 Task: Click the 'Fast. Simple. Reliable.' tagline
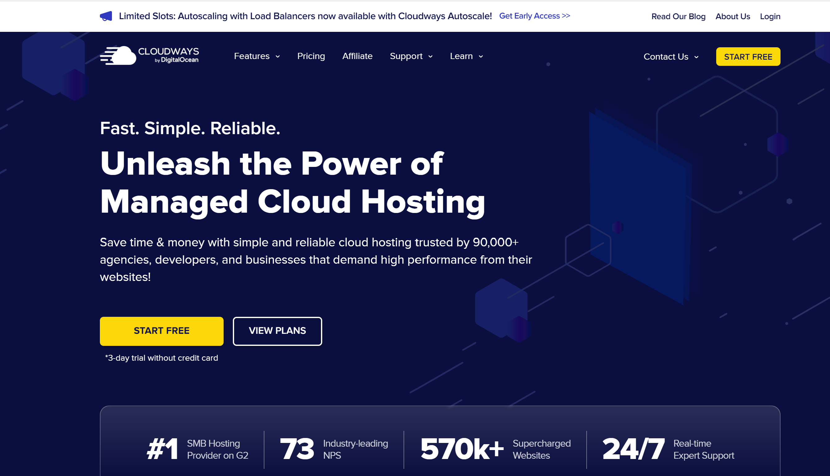[190, 128]
